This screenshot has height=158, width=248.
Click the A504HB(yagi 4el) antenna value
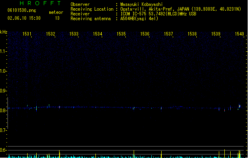point(139,19)
